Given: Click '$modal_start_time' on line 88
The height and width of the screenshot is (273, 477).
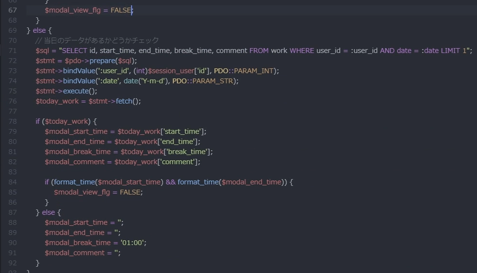Looking at the screenshot, I should (x=76, y=222).
